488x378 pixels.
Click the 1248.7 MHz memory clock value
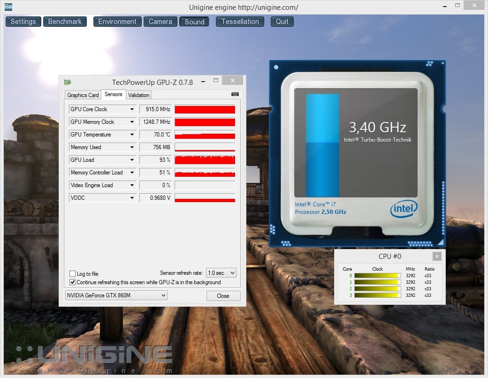[155, 122]
